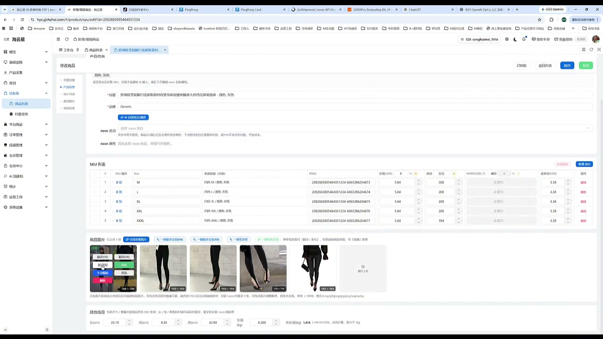Open the settings gear icon in the header
This screenshot has width=603, height=339.
[507, 39]
